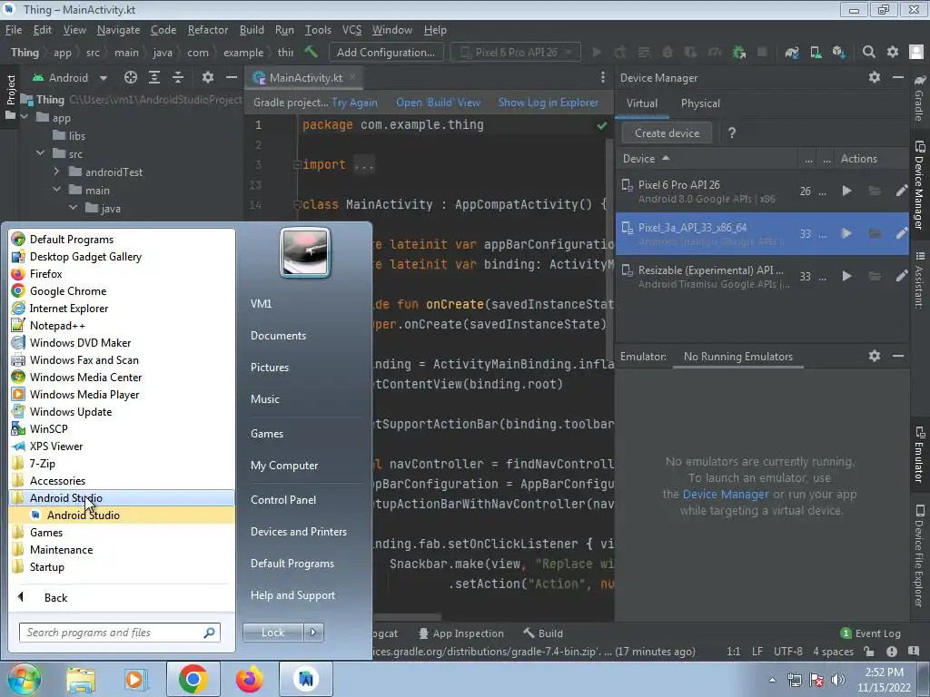Hide the Project panel with minimize icon
Viewport: 930px width, 697px height.
tap(232, 78)
